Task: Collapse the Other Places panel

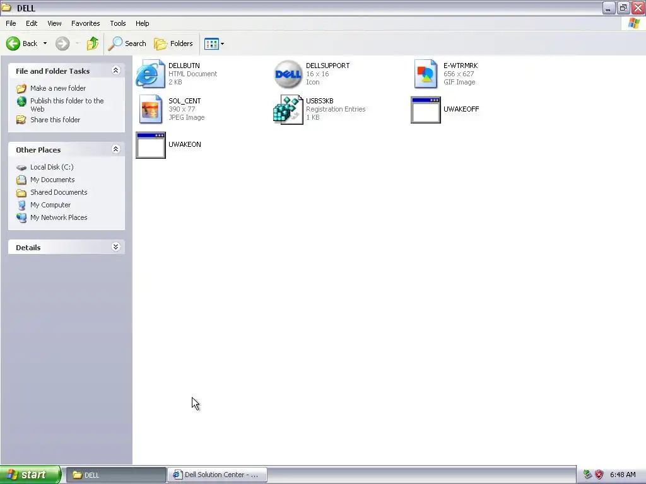Action: tap(116, 149)
